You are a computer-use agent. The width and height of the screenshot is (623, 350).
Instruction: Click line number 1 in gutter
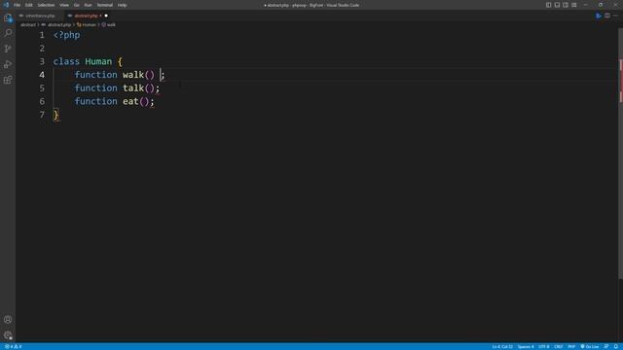click(42, 35)
